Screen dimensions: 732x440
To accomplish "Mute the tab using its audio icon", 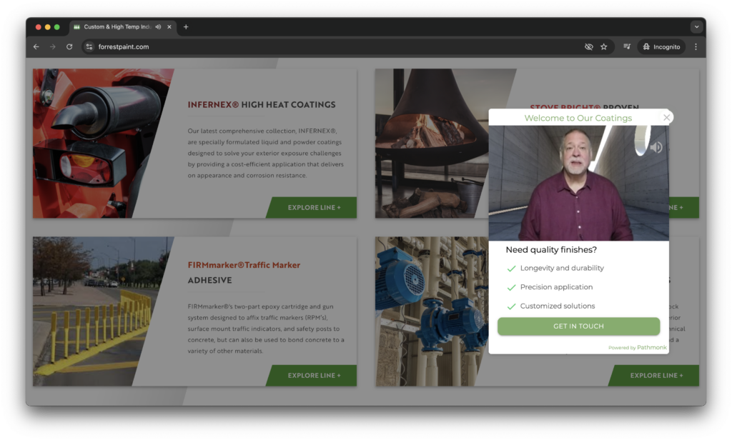I will (x=158, y=27).
